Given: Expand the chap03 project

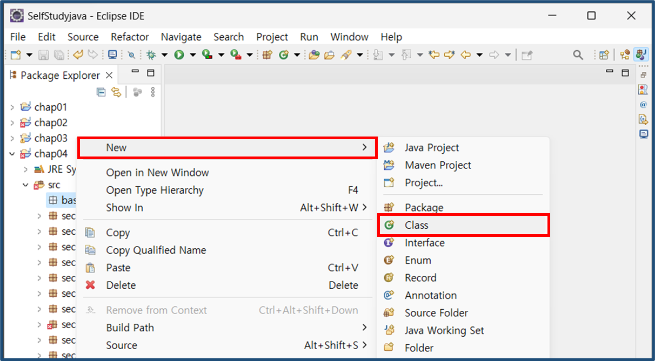Looking at the screenshot, I should 12,139.
